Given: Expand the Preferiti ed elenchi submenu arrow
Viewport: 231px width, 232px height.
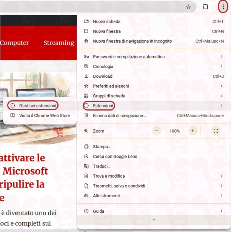Looking at the screenshot, I should pos(221,86).
